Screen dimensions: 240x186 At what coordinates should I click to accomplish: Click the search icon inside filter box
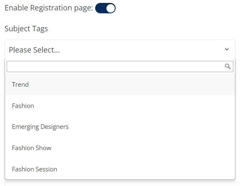[x=227, y=66]
